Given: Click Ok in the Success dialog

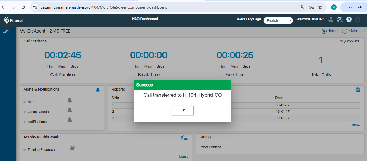Looking at the screenshot, I should pyautogui.click(x=183, y=110).
